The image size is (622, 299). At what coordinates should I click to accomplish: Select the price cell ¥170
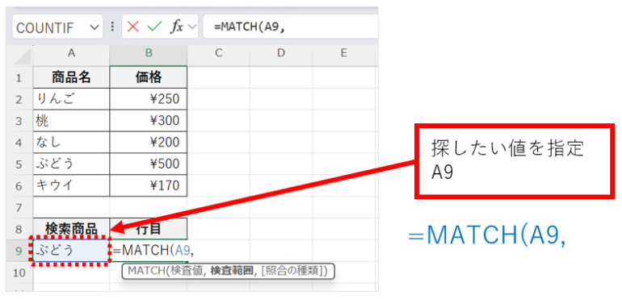pos(149,185)
